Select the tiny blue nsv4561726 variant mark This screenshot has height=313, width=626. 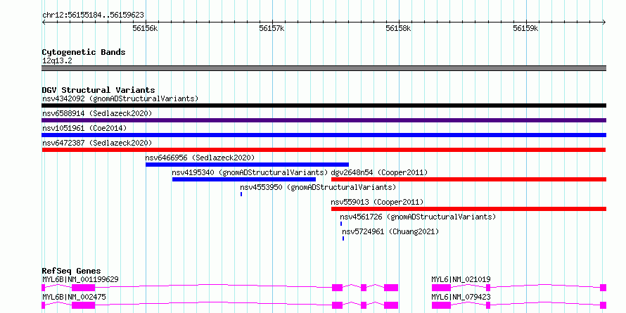[x=341, y=224]
